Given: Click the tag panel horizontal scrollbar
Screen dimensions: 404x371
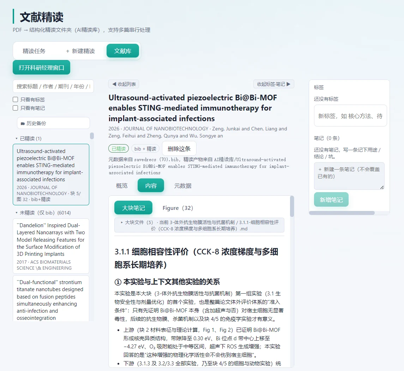Looking at the screenshot, I should pyautogui.click(x=342, y=213).
